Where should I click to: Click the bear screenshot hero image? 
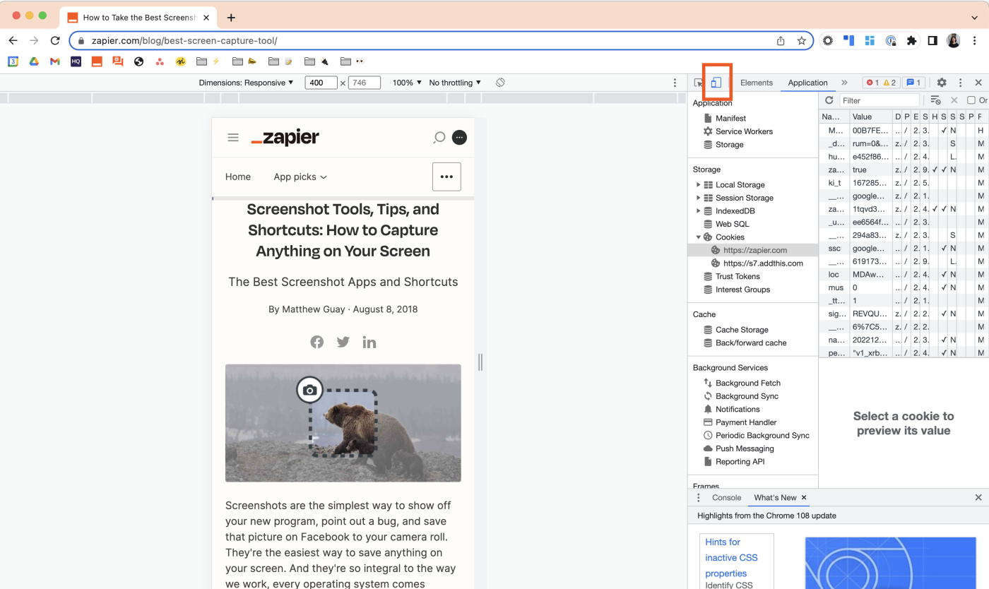343,423
